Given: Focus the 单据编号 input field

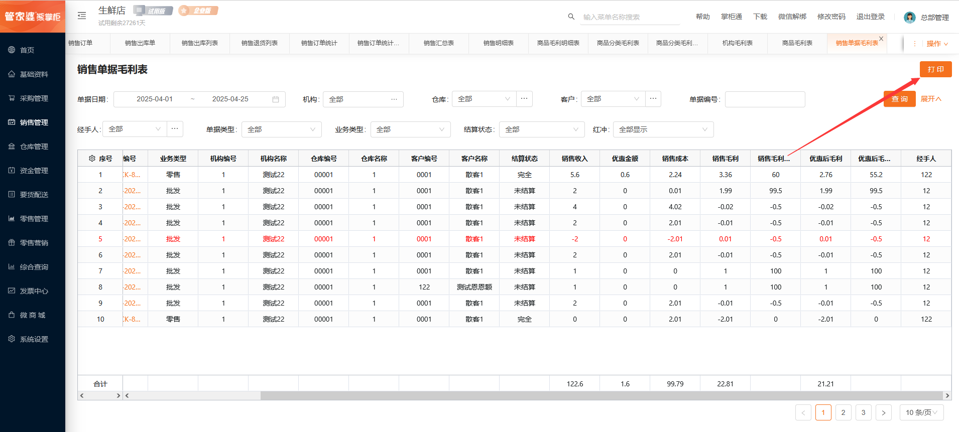Looking at the screenshot, I should [x=765, y=99].
